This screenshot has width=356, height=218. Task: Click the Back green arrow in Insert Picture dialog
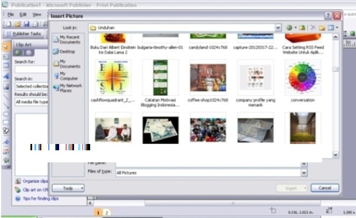click(x=289, y=28)
